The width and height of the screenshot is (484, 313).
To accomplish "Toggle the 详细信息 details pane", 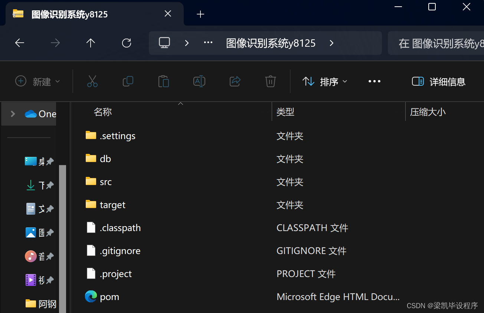I will click(438, 81).
